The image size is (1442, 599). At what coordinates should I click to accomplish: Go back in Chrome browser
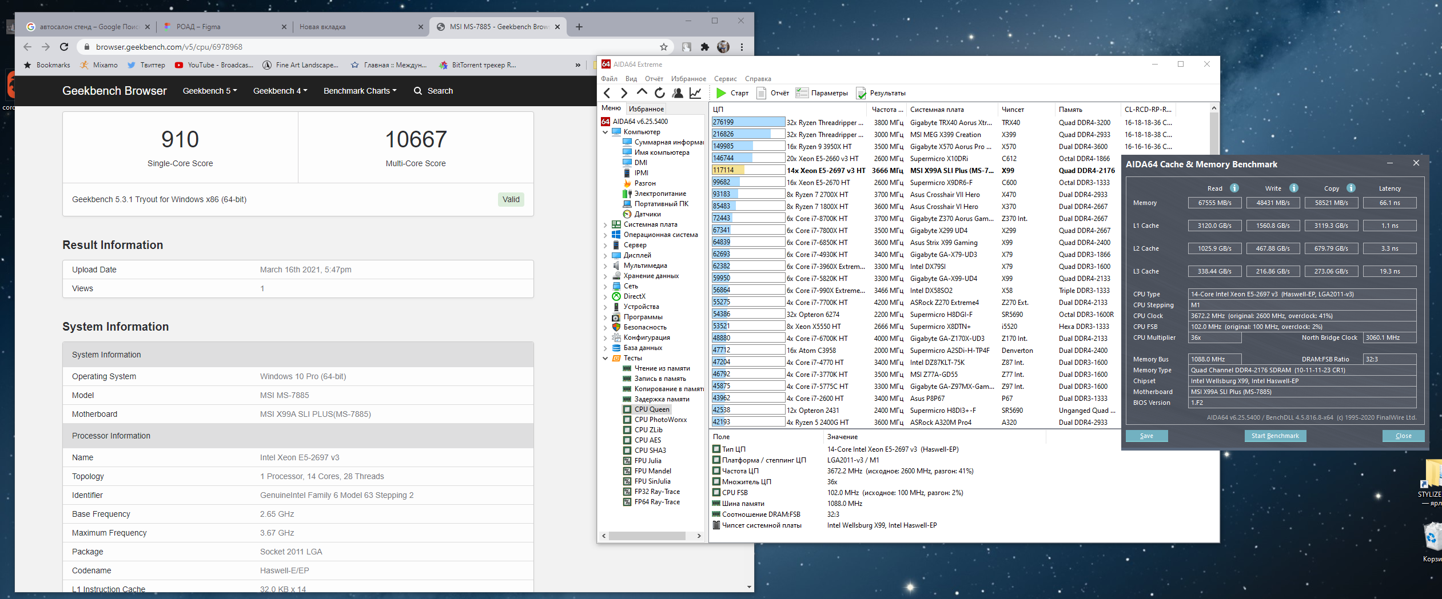click(x=27, y=47)
